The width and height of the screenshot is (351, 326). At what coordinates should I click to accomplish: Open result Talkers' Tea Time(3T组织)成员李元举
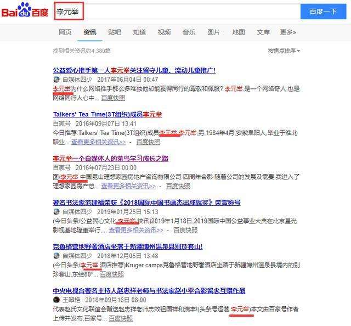[x=107, y=115]
